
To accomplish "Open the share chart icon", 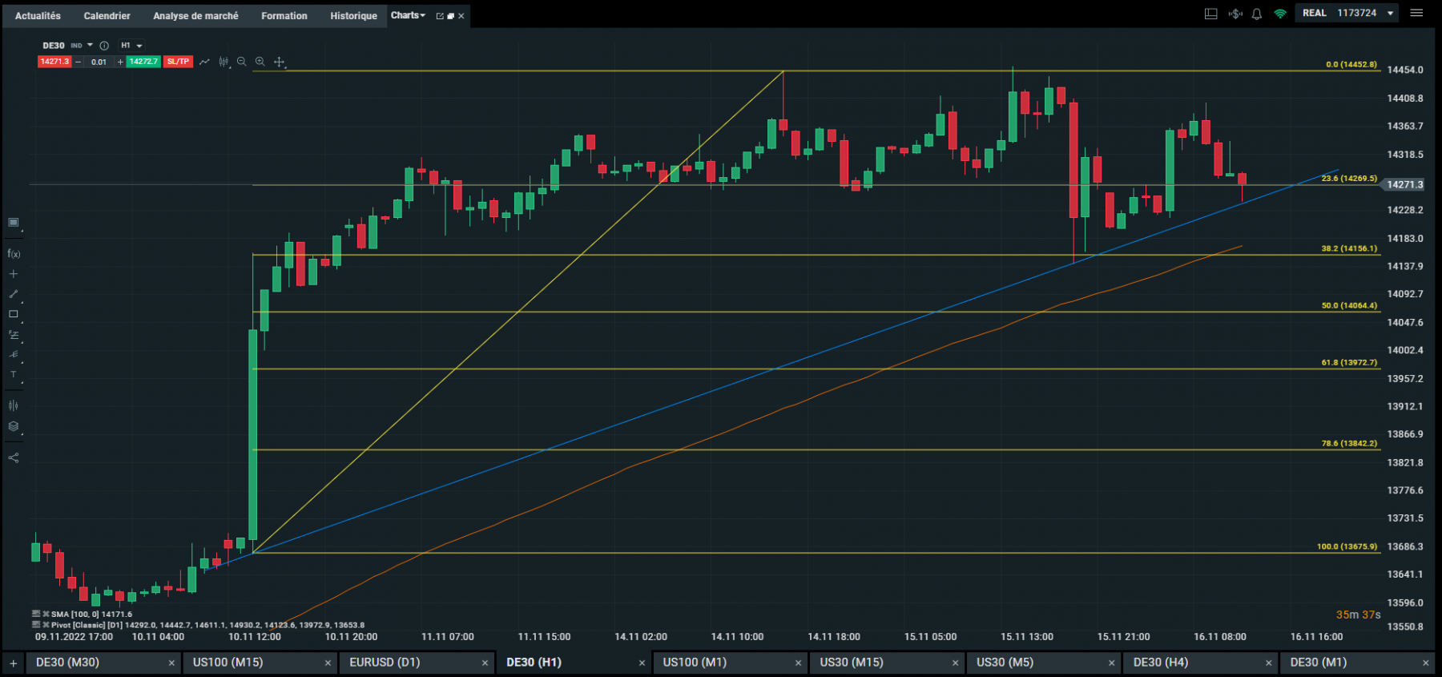I will [14, 458].
